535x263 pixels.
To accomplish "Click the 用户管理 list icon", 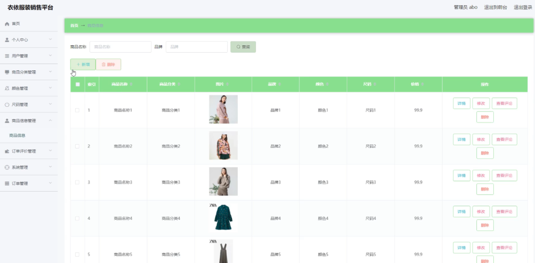I will pyautogui.click(x=7, y=56).
